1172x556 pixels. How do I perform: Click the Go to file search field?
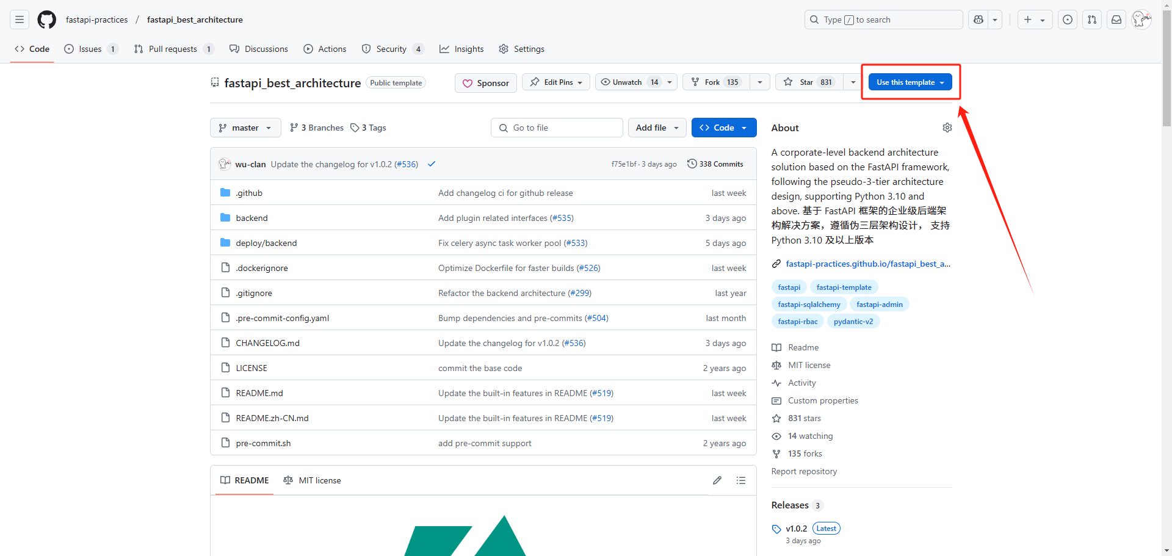557,128
